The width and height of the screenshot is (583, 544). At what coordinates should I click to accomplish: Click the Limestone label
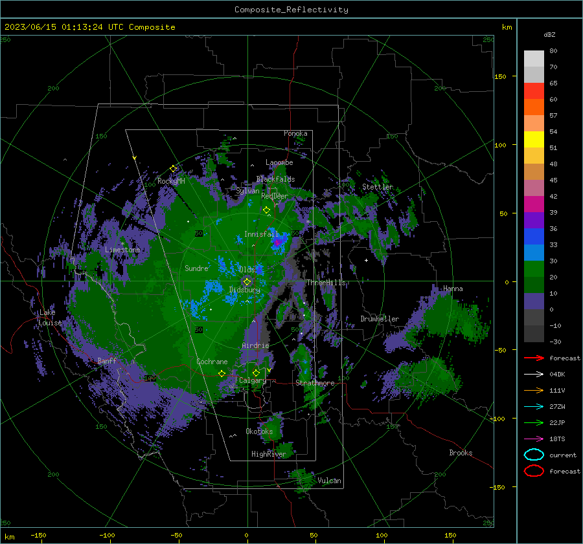pyautogui.click(x=122, y=250)
